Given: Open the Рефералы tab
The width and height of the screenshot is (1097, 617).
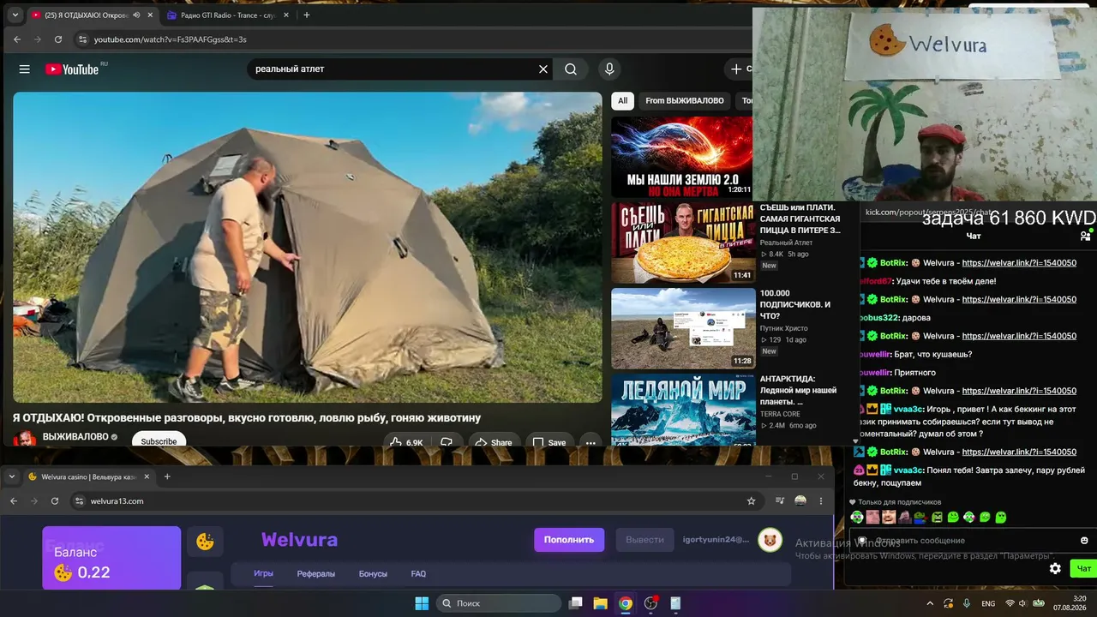Looking at the screenshot, I should (316, 573).
